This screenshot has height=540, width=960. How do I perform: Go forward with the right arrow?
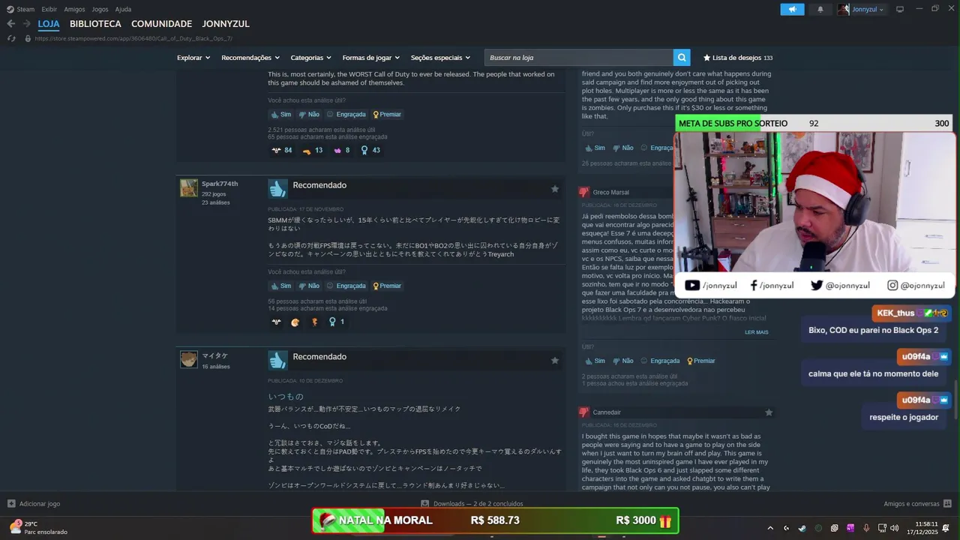point(26,23)
